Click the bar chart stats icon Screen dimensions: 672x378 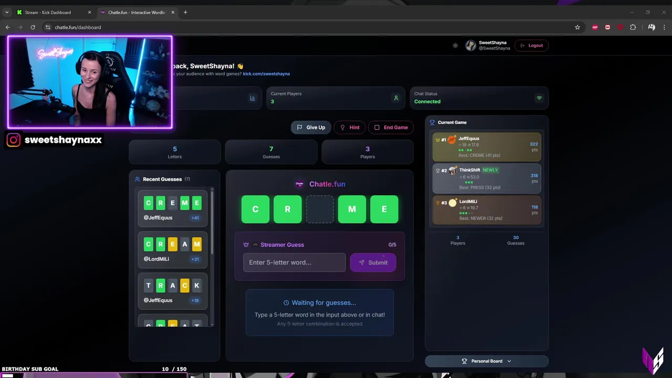click(x=253, y=98)
